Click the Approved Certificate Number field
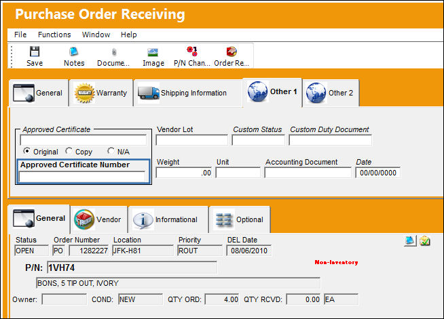The width and height of the screenshot is (444, 319). click(82, 177)
